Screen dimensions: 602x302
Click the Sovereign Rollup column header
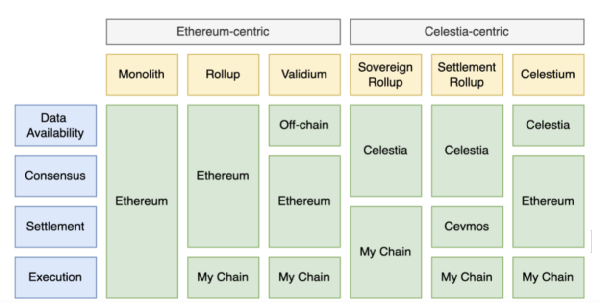click(x=385, y=75)
